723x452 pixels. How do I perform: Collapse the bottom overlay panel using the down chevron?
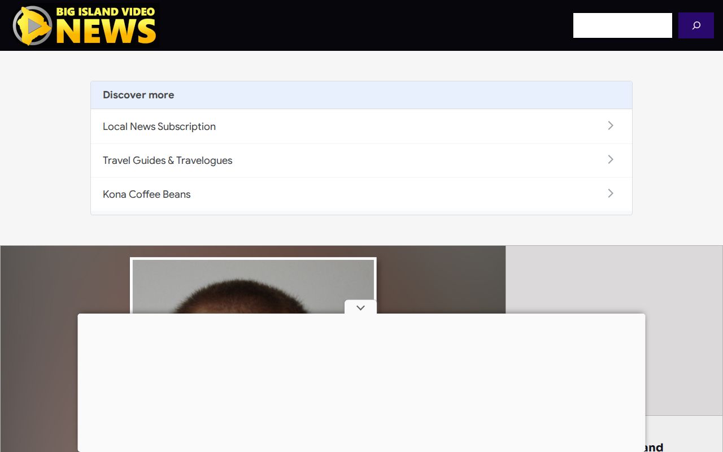click(360, 307)
